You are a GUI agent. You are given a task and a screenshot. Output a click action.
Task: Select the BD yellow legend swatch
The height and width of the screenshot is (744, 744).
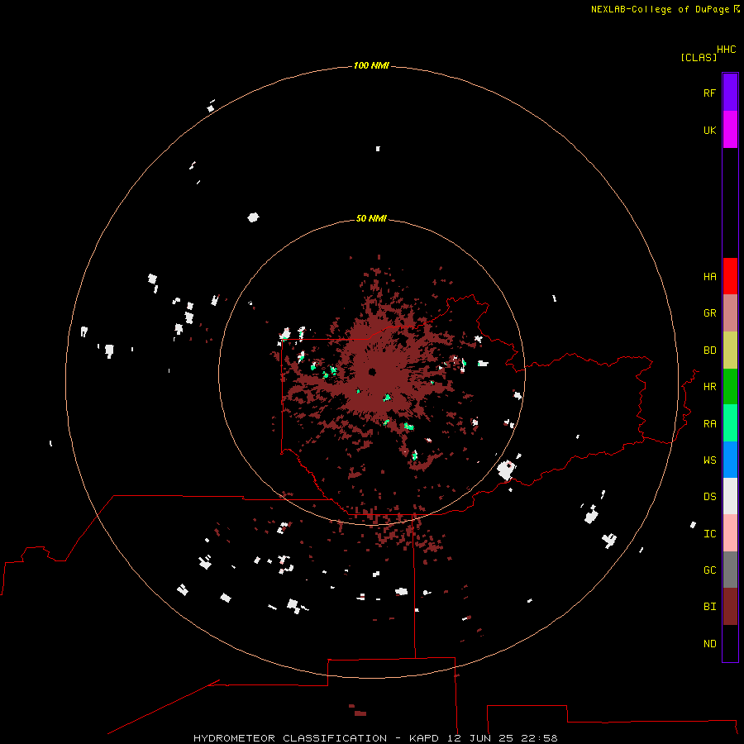tap(730, 351)
